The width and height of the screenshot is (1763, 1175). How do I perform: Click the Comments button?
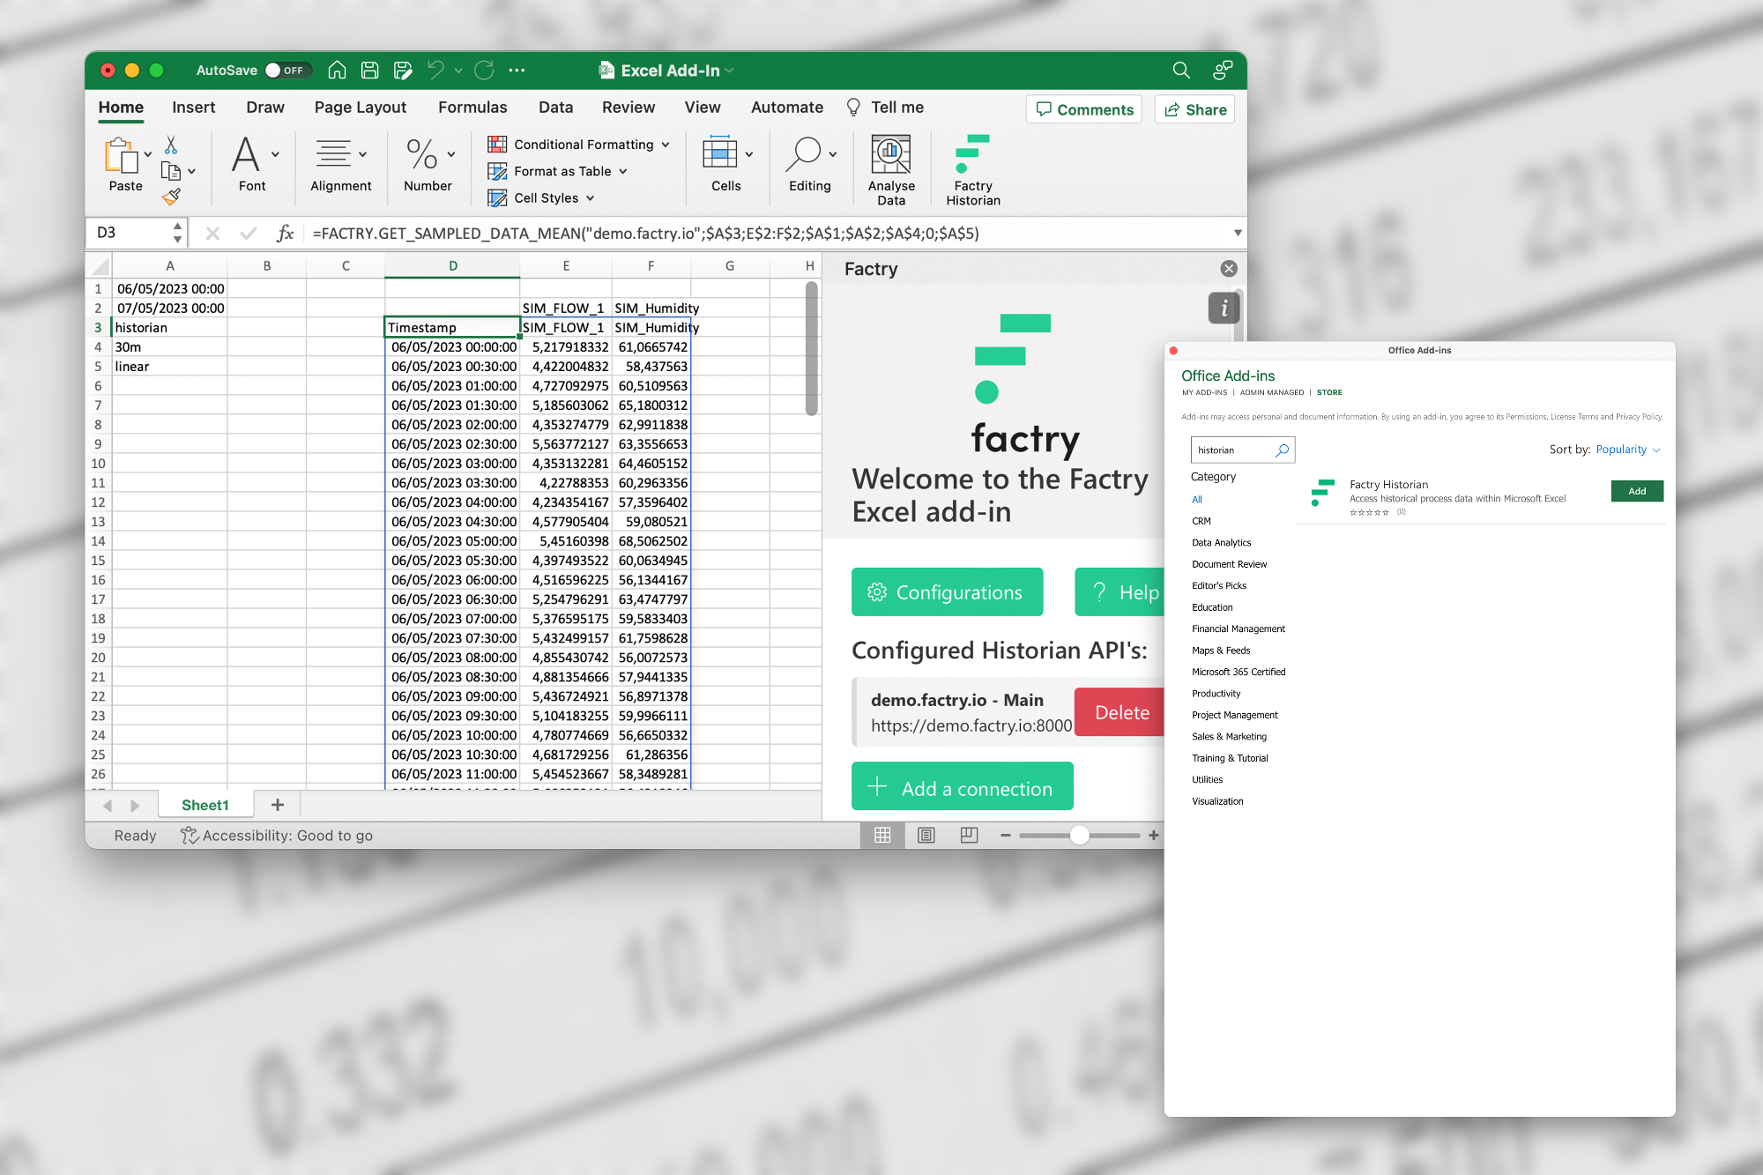pos(1084,109)
